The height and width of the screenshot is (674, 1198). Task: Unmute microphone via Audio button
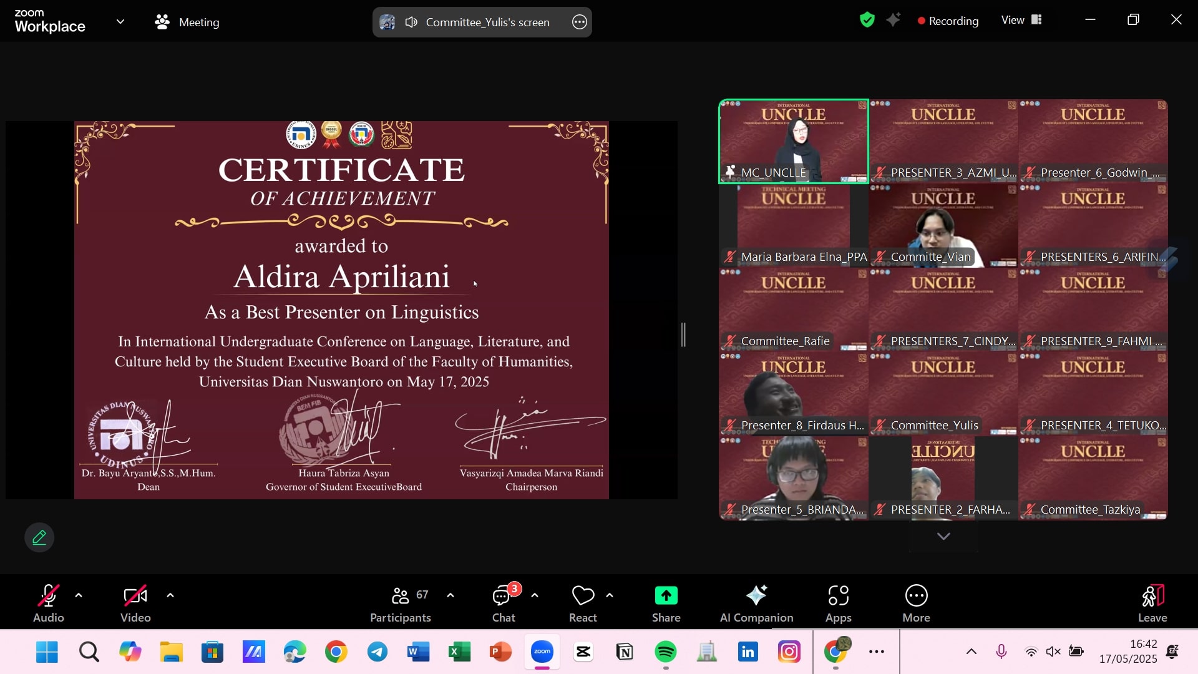[x=49, y=603]
